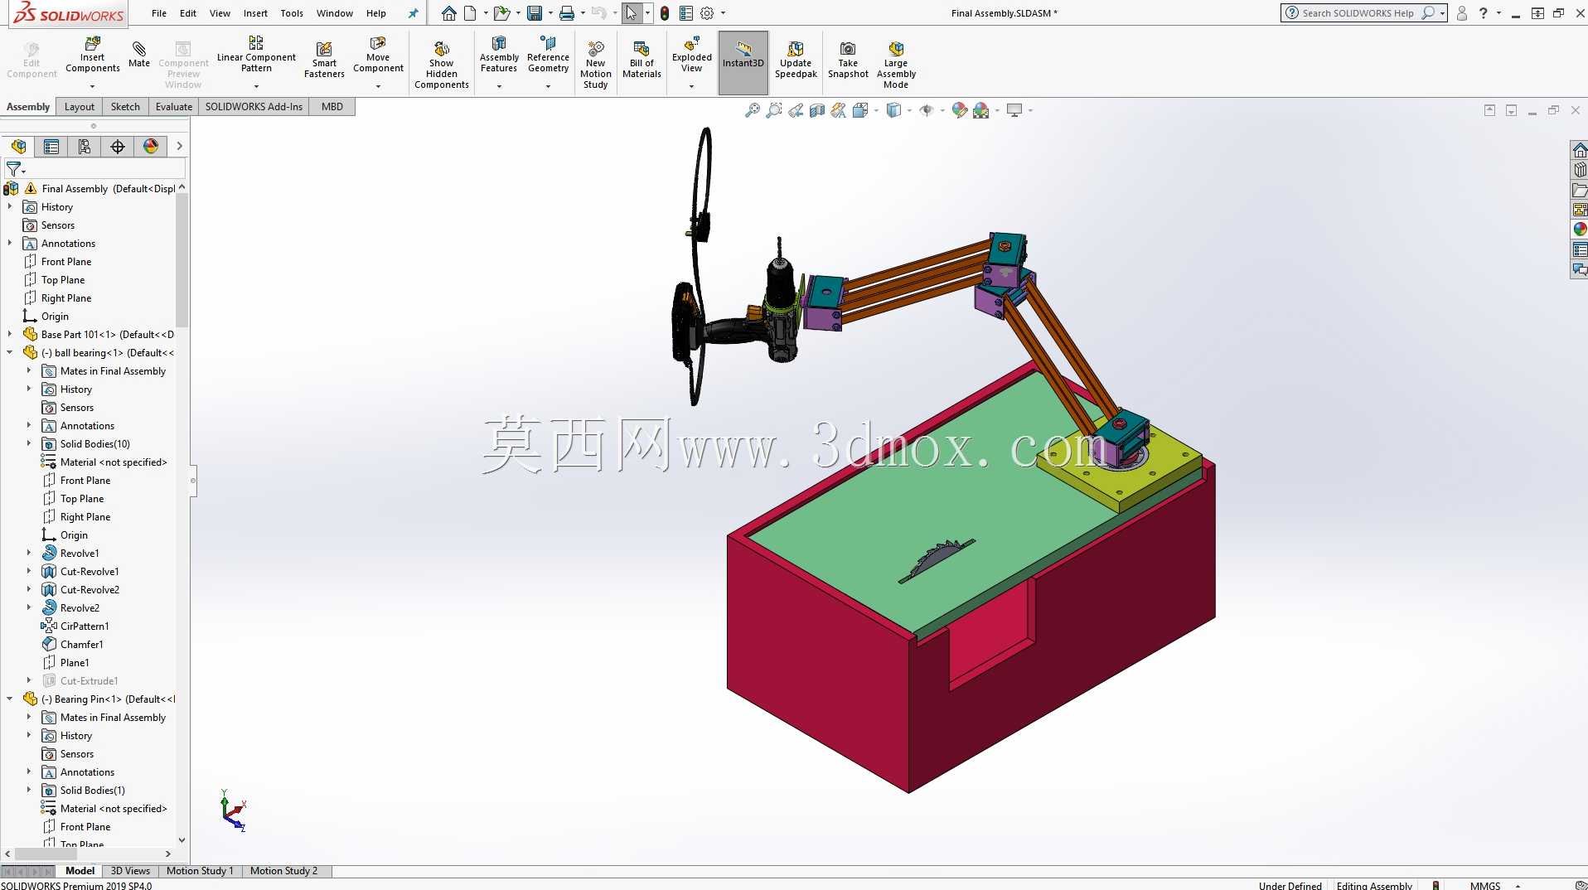Click Update Speedpak
The image size is (1588, 890).
(x=796, y=60)
